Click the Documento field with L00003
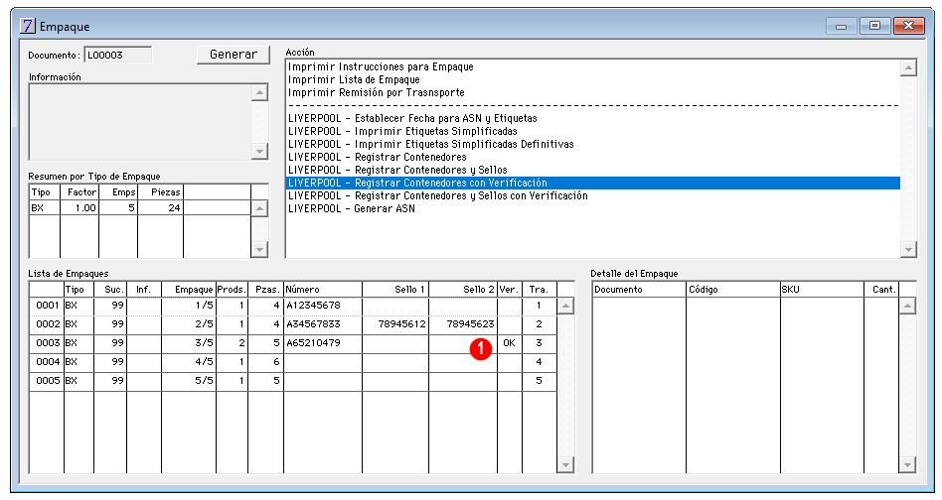Image resolution: width=942 pixels, height=500 pixels. click(117, 56)
